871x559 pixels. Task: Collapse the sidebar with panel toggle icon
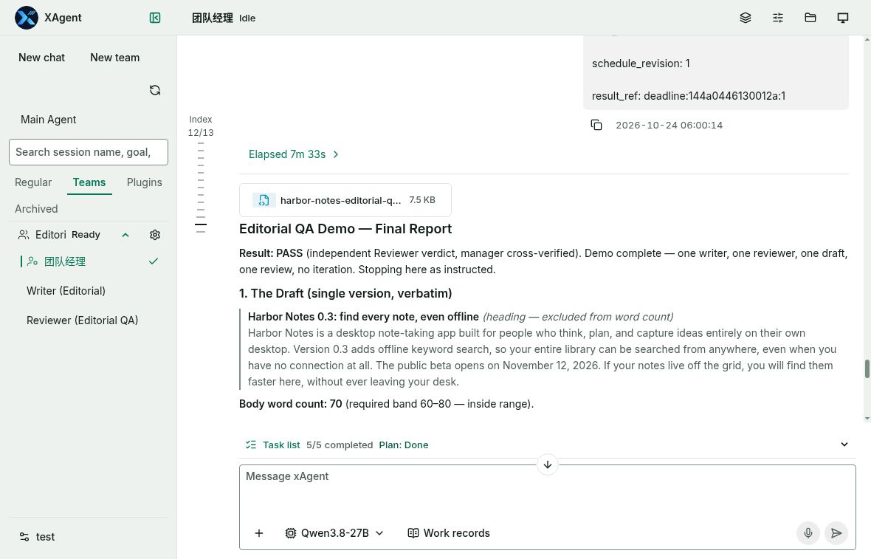155,18
